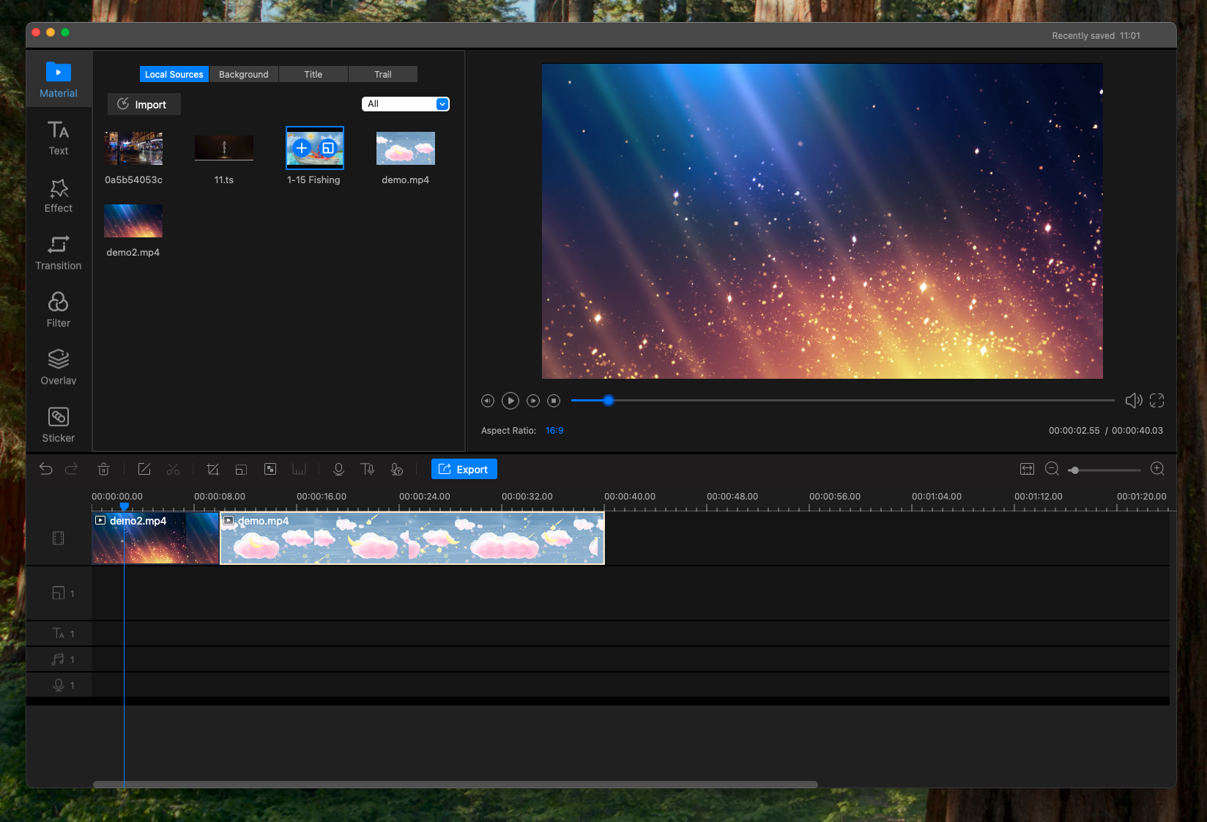This screenshot has width=1207, height=822.
Task: Select the 11.ts media thumbnail
Action: coord(224,148)
